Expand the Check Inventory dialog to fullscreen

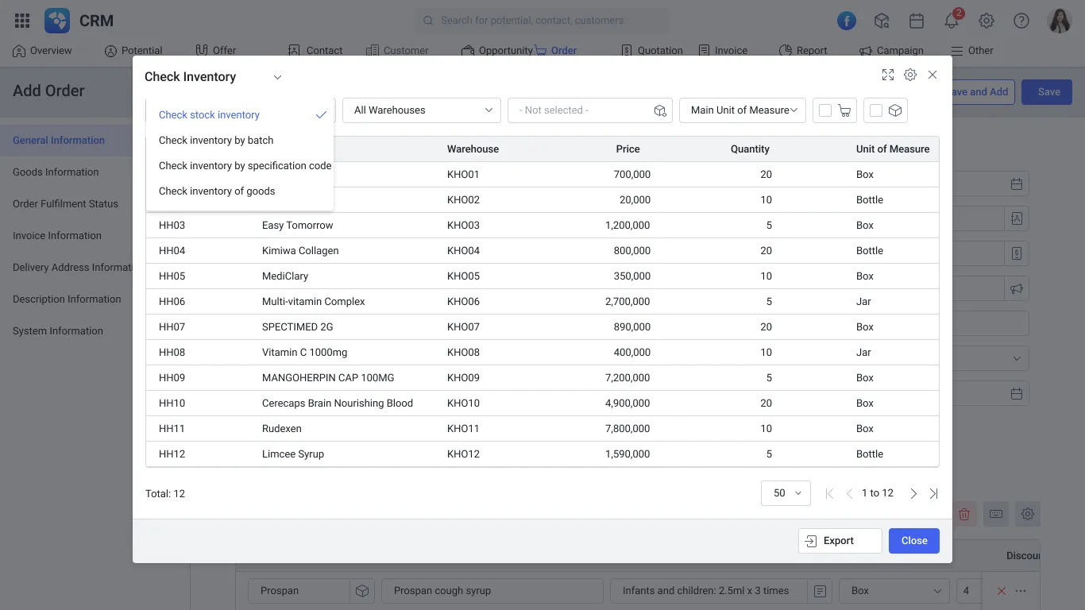(x=887, y=74)
